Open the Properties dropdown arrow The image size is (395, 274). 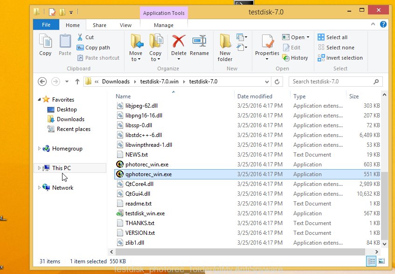(x=267, y=59)
